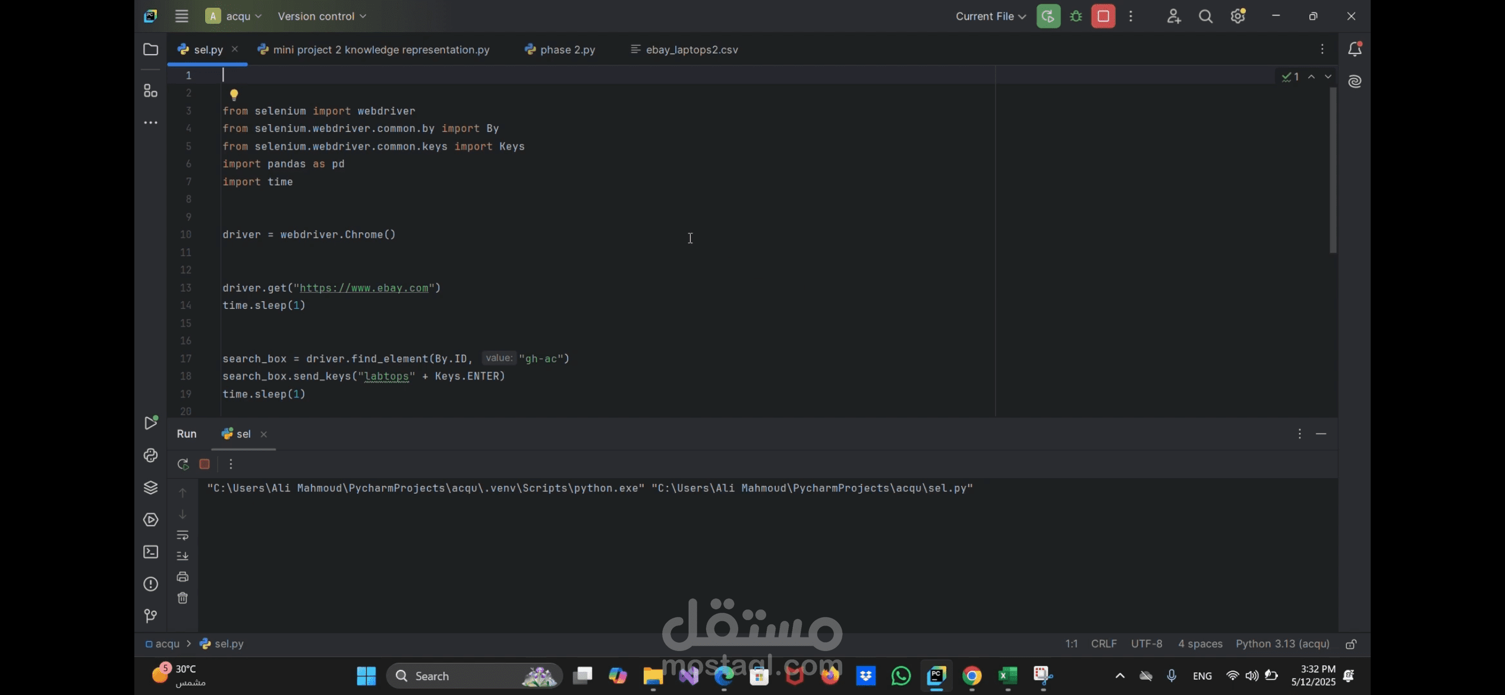Viewport: 1505px width, 695px height.
Task: Open the Version control dropdown
Action: point(322,17)
